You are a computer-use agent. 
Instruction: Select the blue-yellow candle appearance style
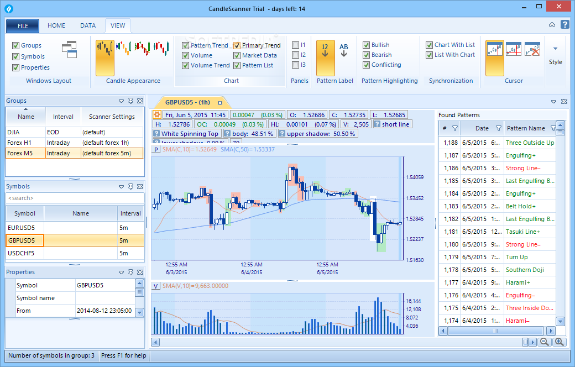pos(124,48)
